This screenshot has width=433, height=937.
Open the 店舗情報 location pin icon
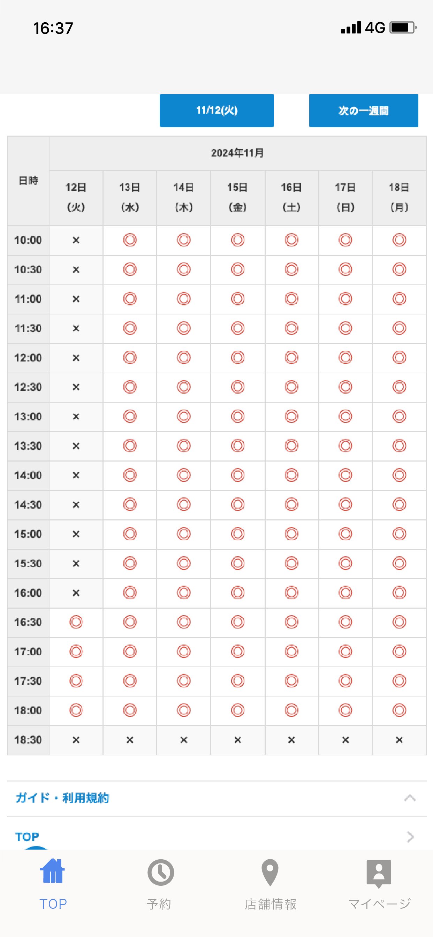coord(270,872)
